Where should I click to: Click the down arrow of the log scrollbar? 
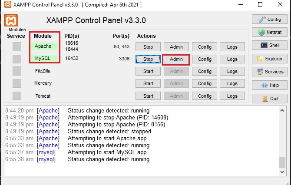click(282, 172)
